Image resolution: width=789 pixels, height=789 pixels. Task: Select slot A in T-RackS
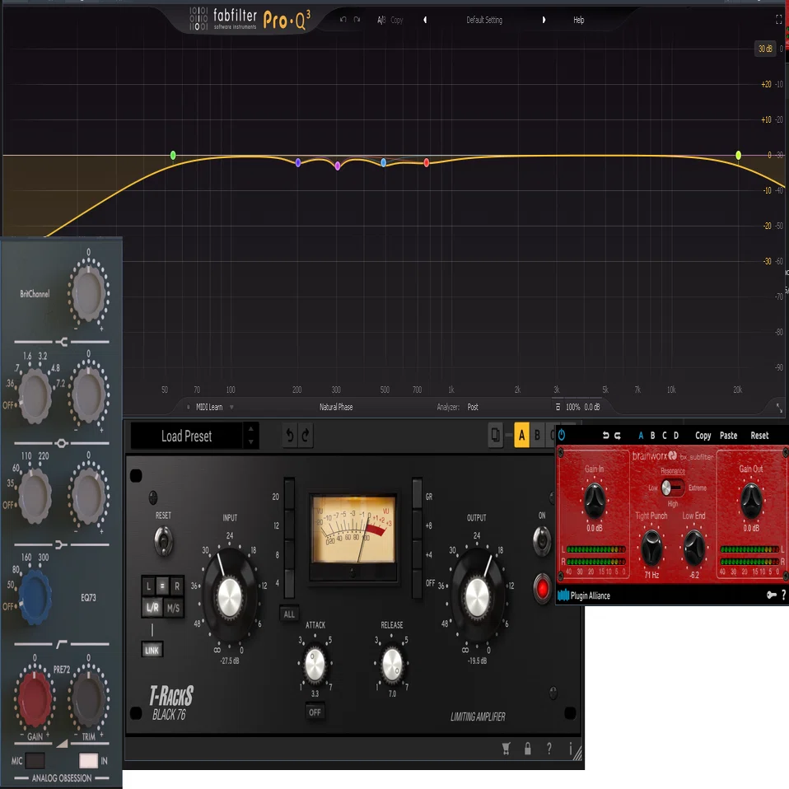tap(521, 435)
